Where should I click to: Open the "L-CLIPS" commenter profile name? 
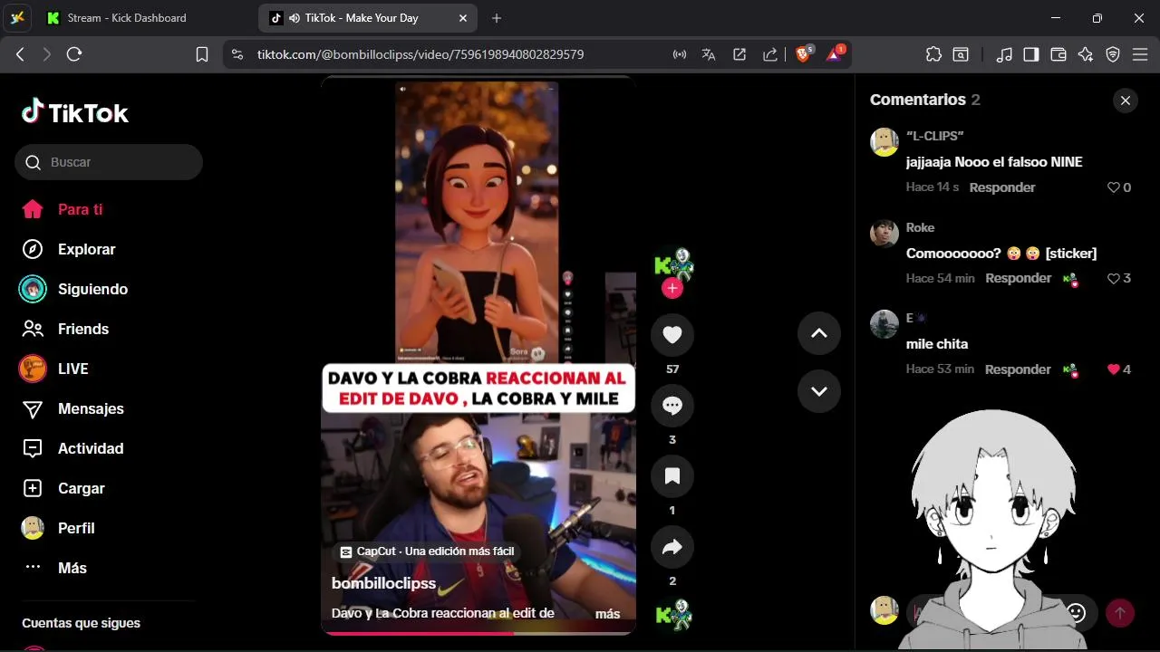934,136
